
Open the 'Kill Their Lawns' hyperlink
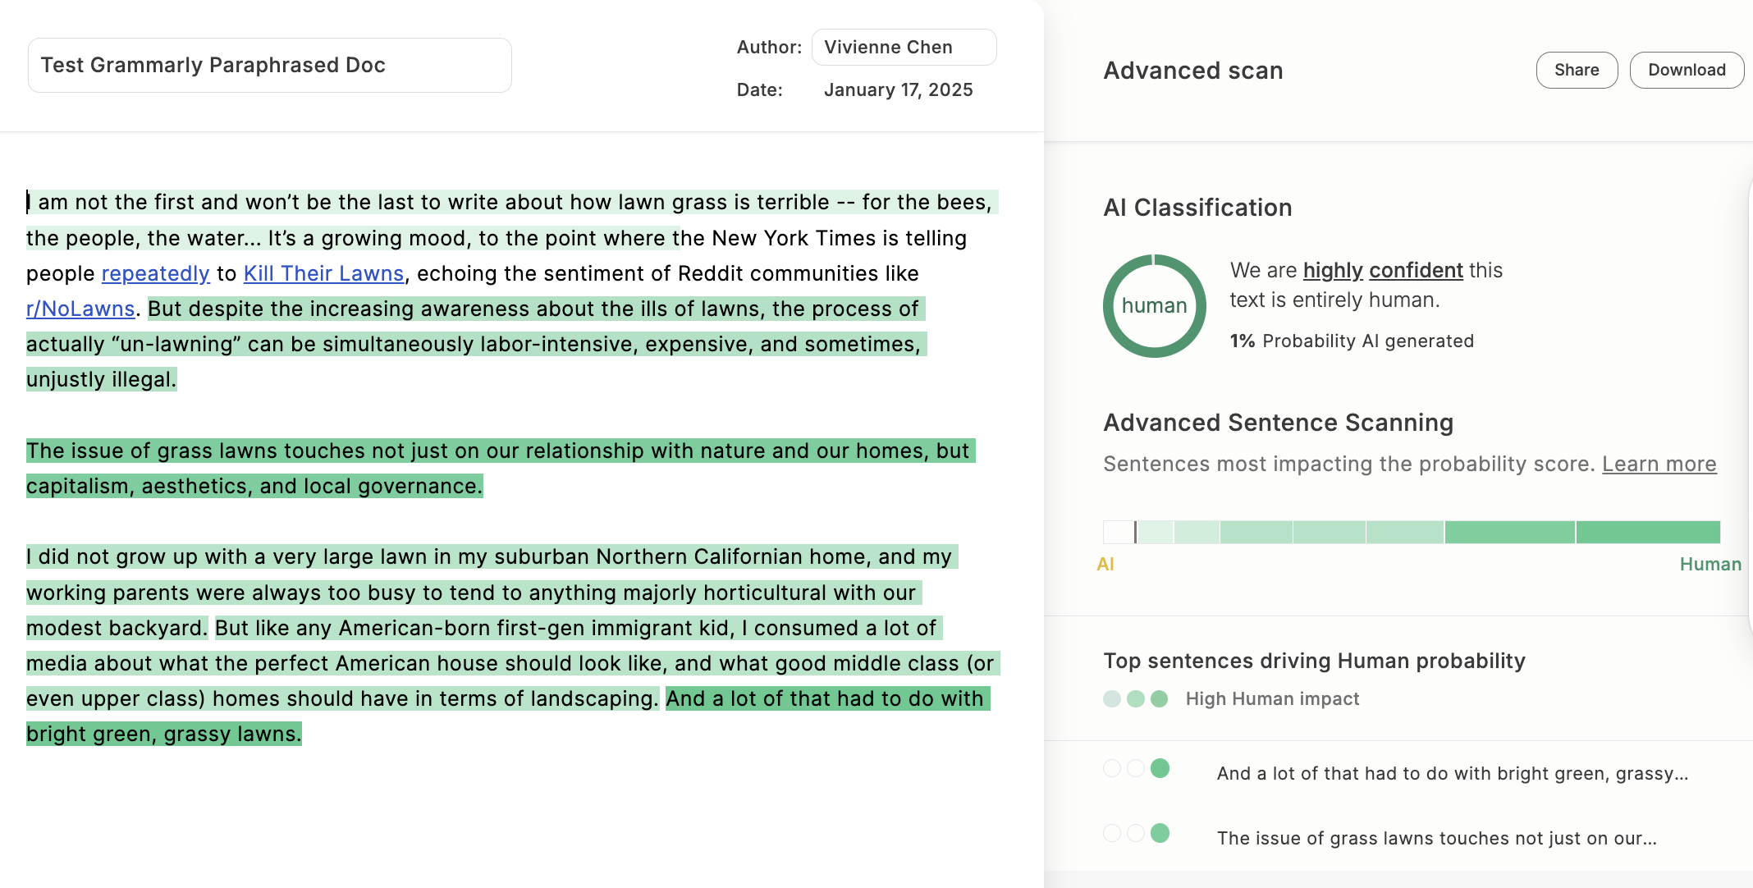tap(323, 273)
